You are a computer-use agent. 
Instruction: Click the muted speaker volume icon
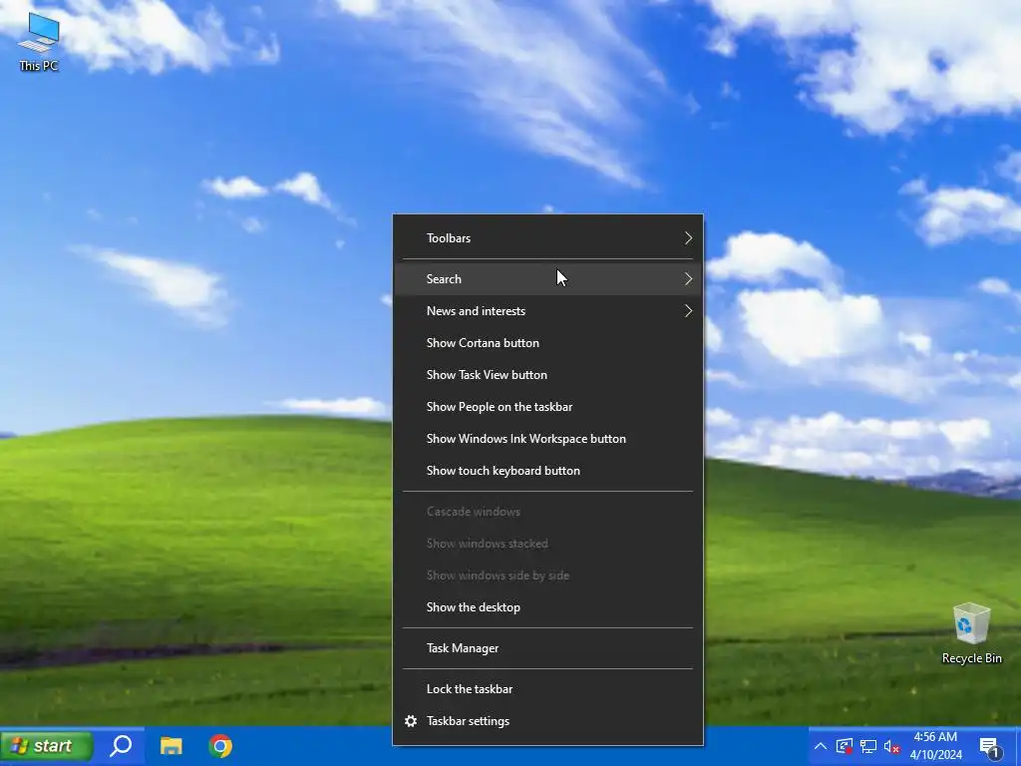pyautogui.click(x=892, y=746)
